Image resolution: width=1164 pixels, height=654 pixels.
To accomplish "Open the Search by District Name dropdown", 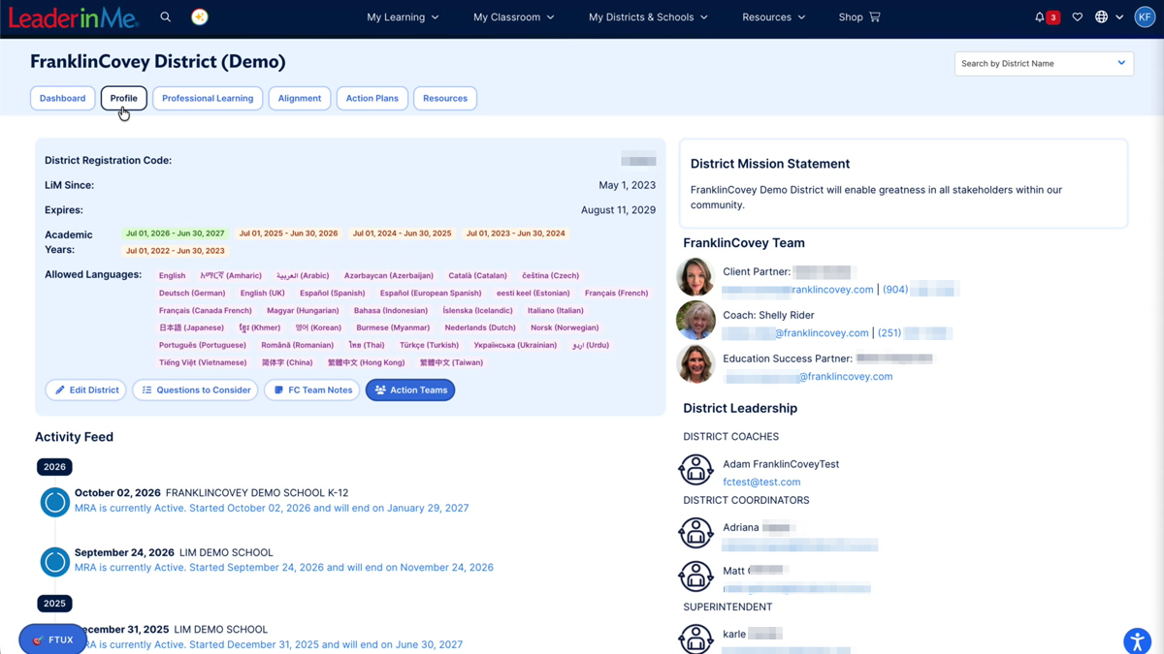I will (x=1044, y=63).
